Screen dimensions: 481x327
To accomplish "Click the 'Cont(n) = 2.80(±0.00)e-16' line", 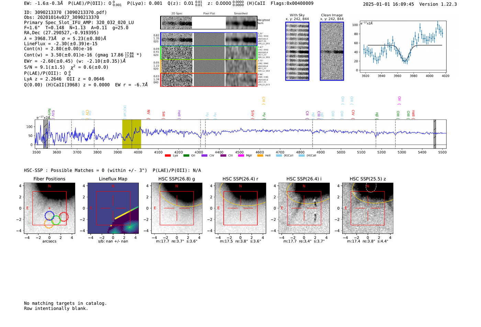I will point(58,49).
